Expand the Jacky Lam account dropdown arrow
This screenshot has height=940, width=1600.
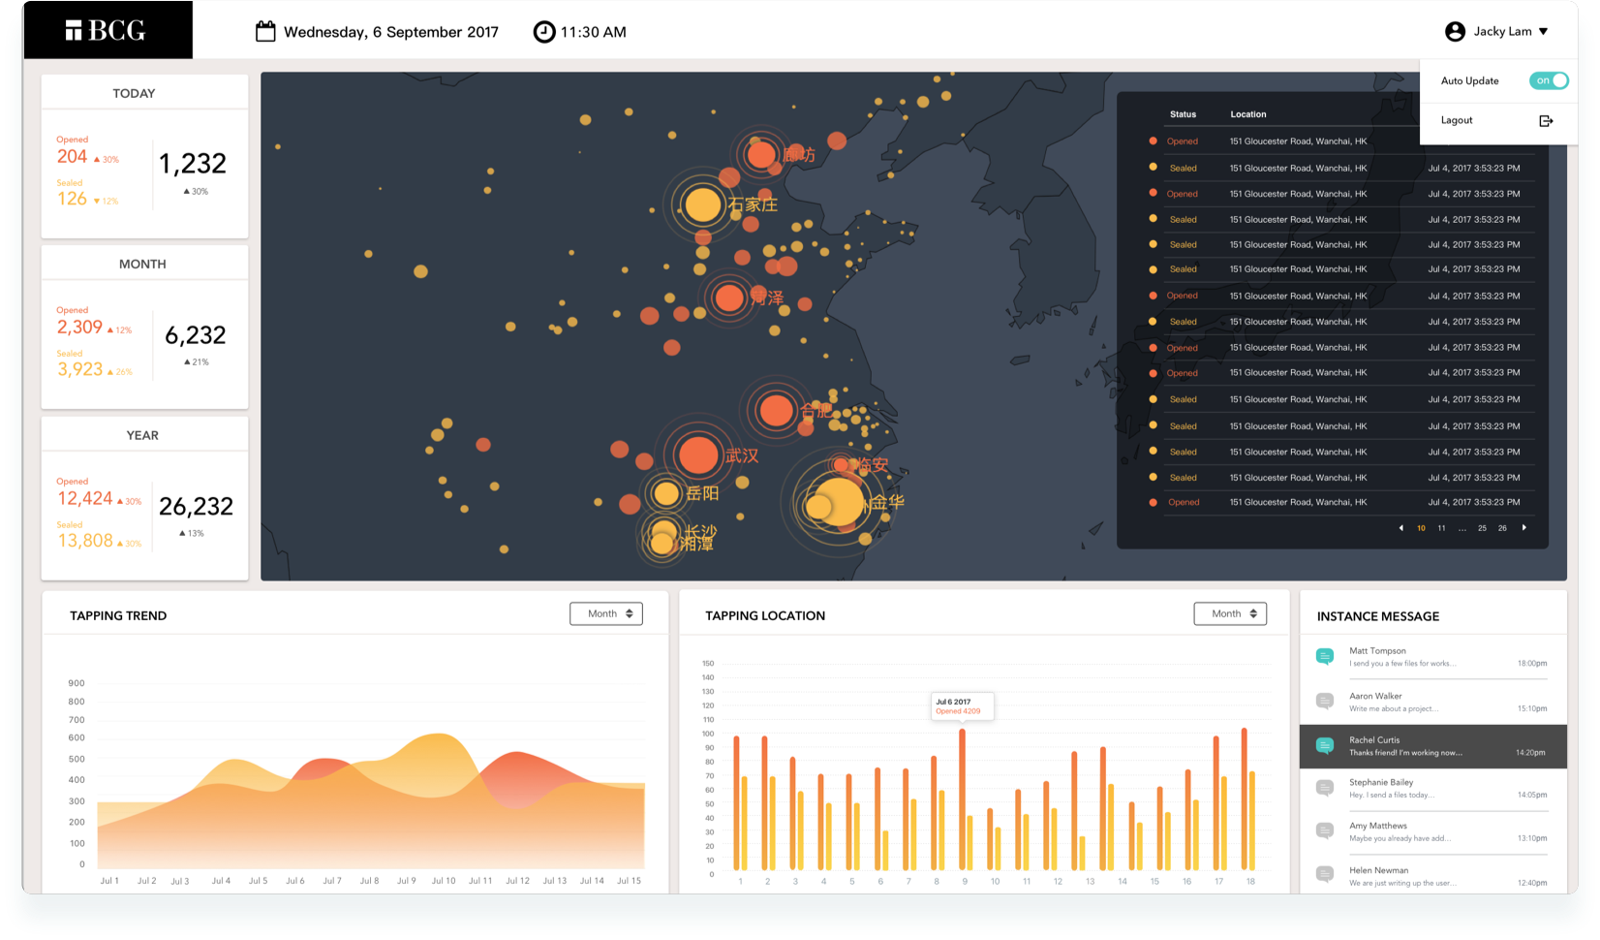1544,32
